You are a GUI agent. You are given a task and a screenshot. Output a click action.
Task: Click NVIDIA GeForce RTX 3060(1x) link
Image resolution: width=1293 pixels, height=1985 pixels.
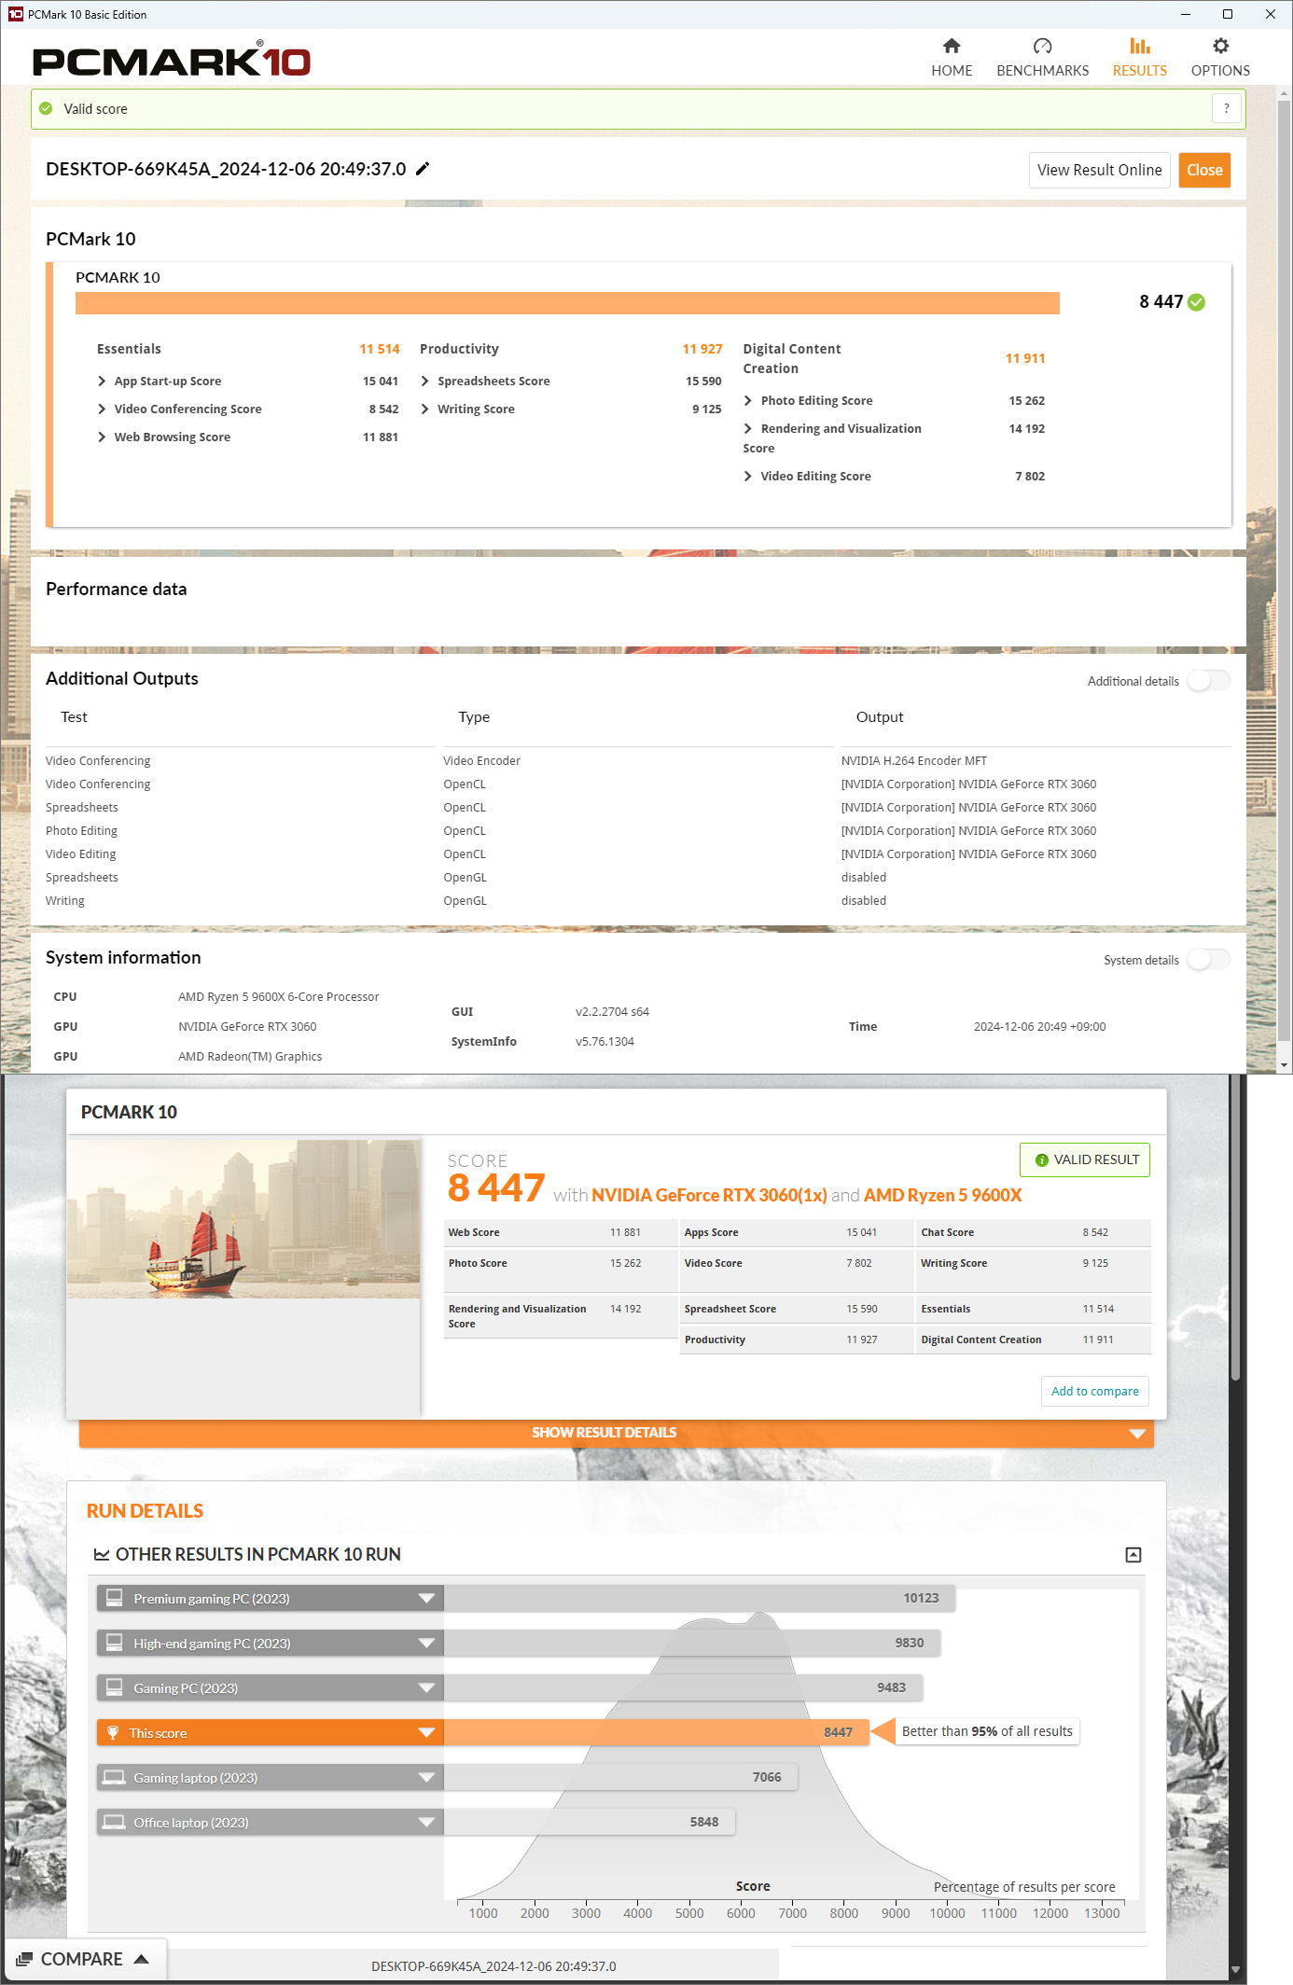pos(709,1195)
